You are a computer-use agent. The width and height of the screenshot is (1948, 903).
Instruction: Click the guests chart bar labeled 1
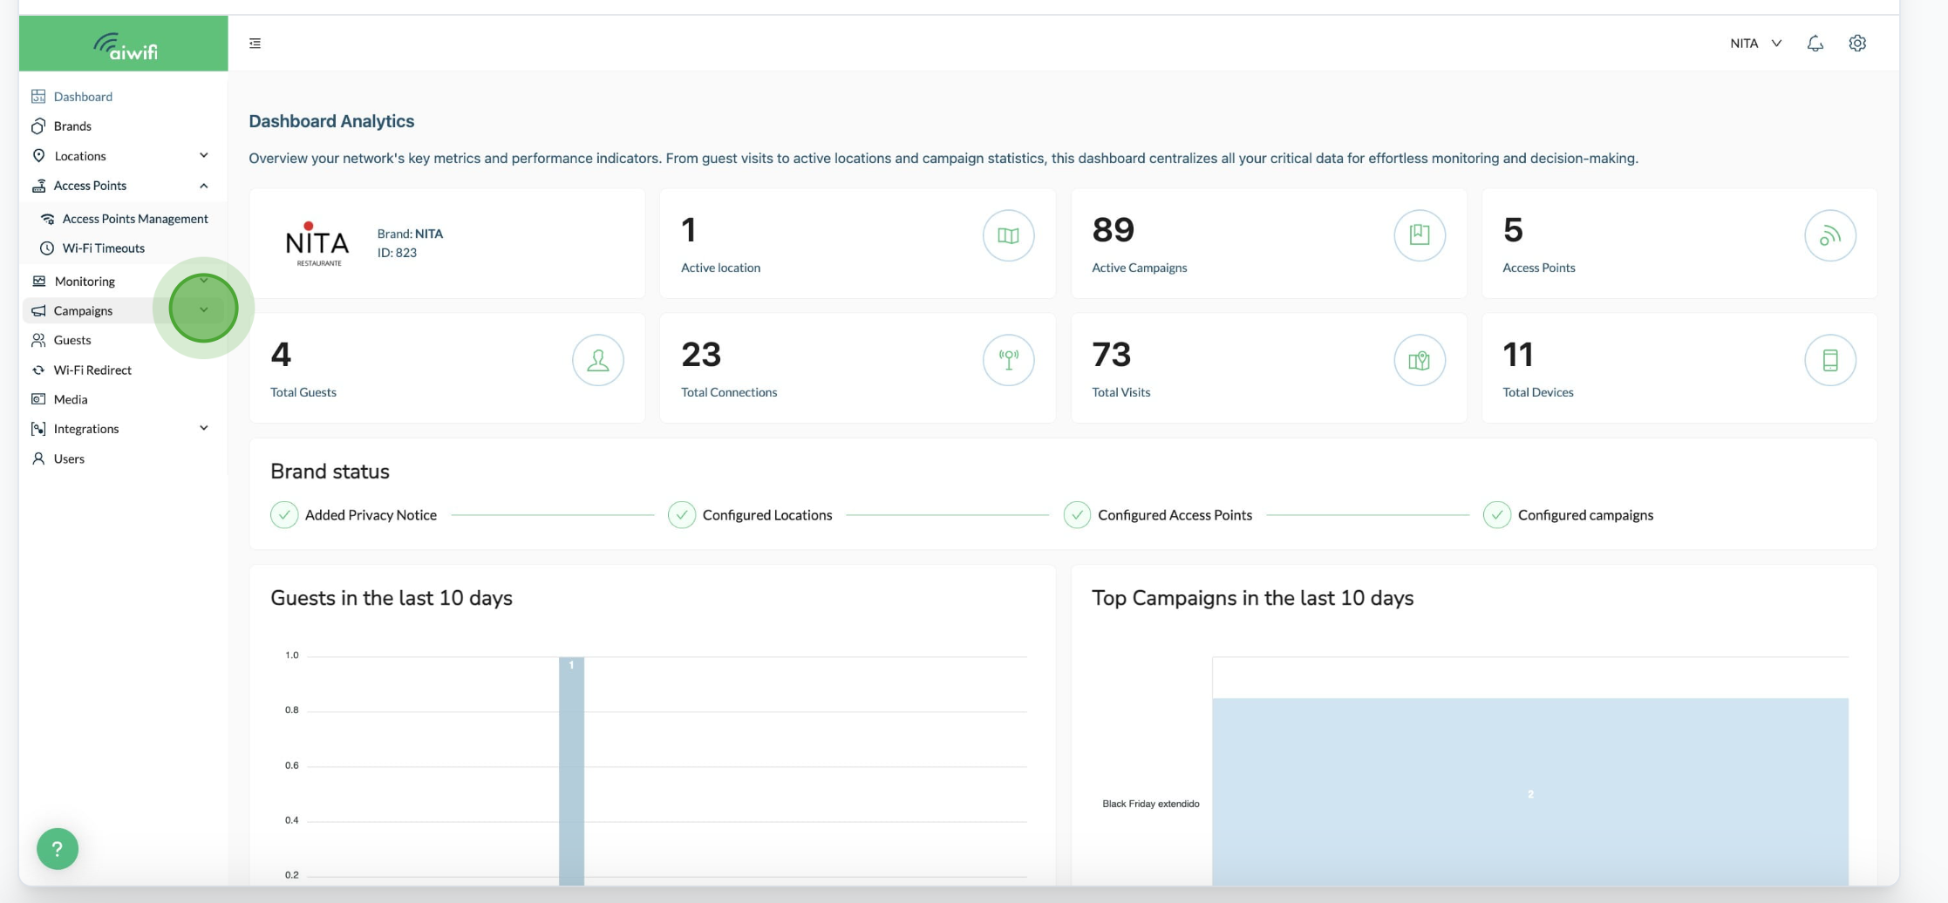pos(571,771)
